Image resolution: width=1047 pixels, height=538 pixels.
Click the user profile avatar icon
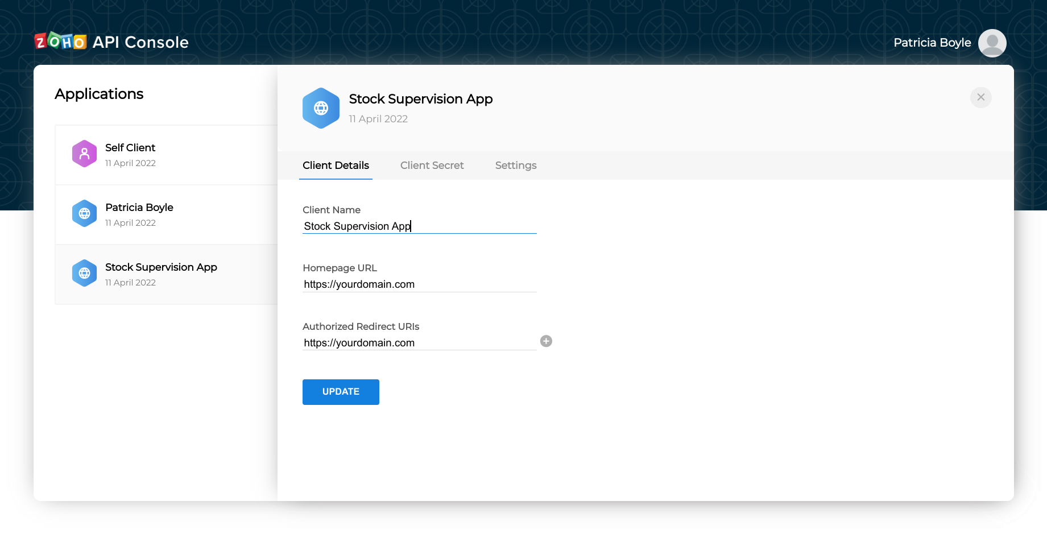pos(992,43)
